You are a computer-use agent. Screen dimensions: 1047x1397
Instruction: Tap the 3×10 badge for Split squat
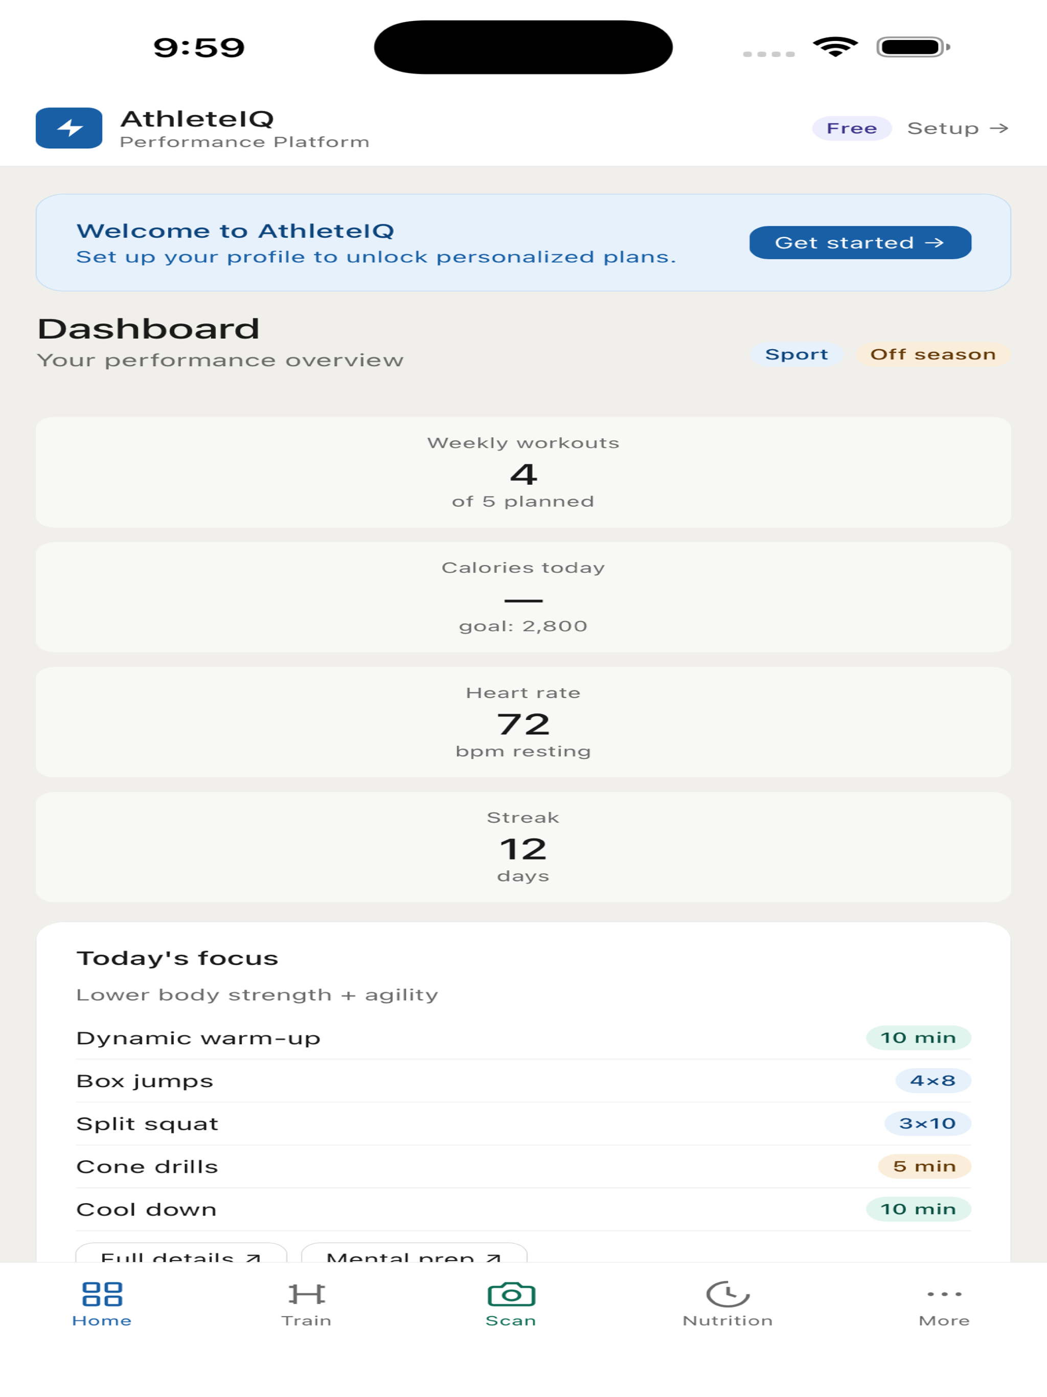[x=927, y=1123]
